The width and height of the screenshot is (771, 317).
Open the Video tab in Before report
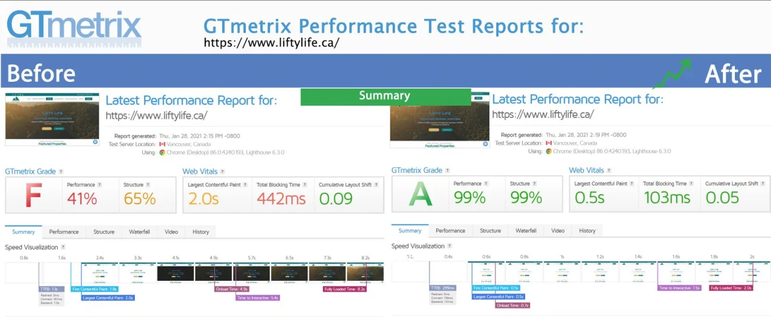click(x=171, y=232)
